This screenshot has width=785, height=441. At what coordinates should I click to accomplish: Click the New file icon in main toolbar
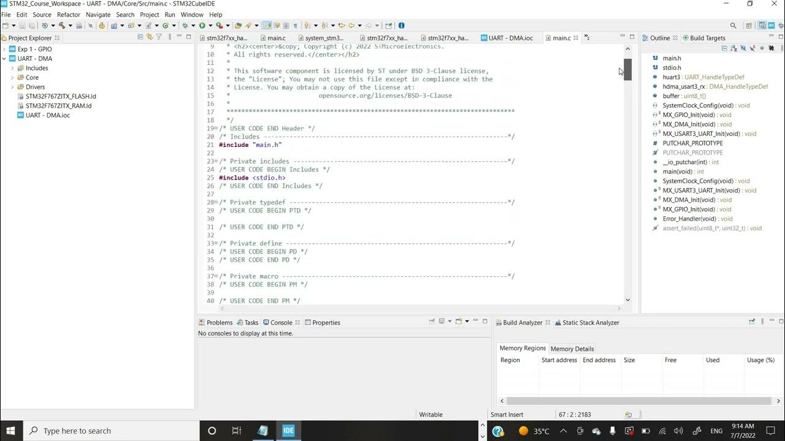[x=6, y=26]
